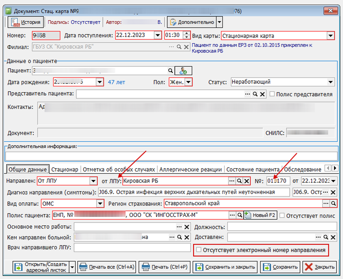The height and width of the screenshot is (279, 343).
Task: Search Полис пациента with magnifier
Action: 240,215
